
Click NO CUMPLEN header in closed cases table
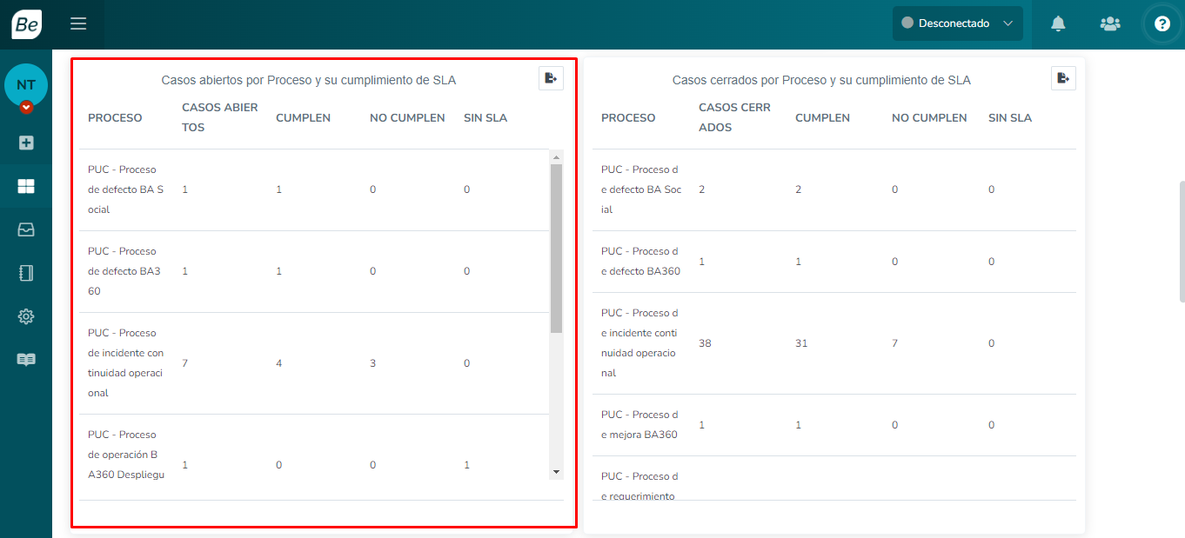pos(929,117)
